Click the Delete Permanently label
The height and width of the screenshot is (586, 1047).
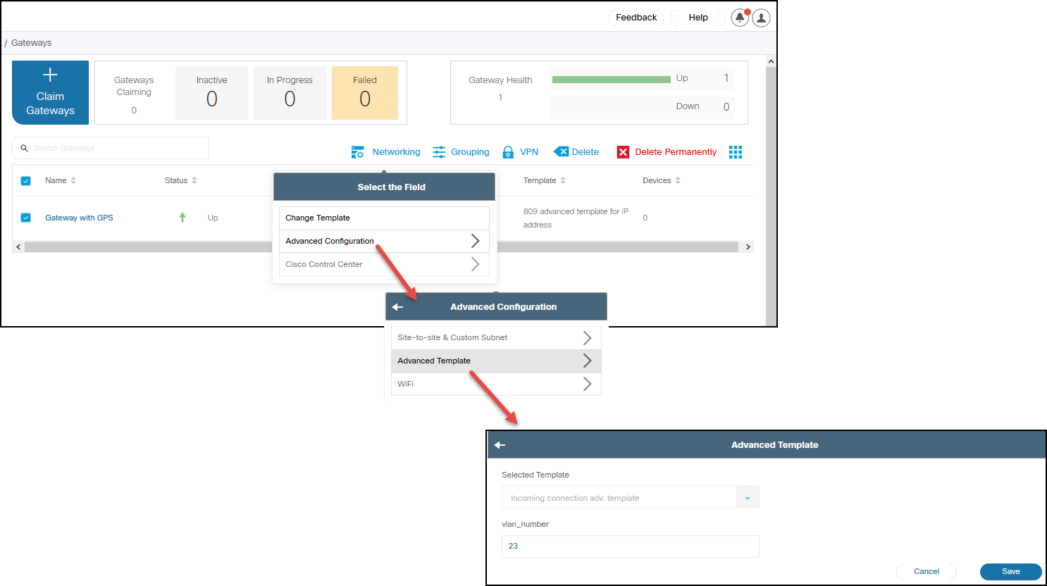pos(676,152)
